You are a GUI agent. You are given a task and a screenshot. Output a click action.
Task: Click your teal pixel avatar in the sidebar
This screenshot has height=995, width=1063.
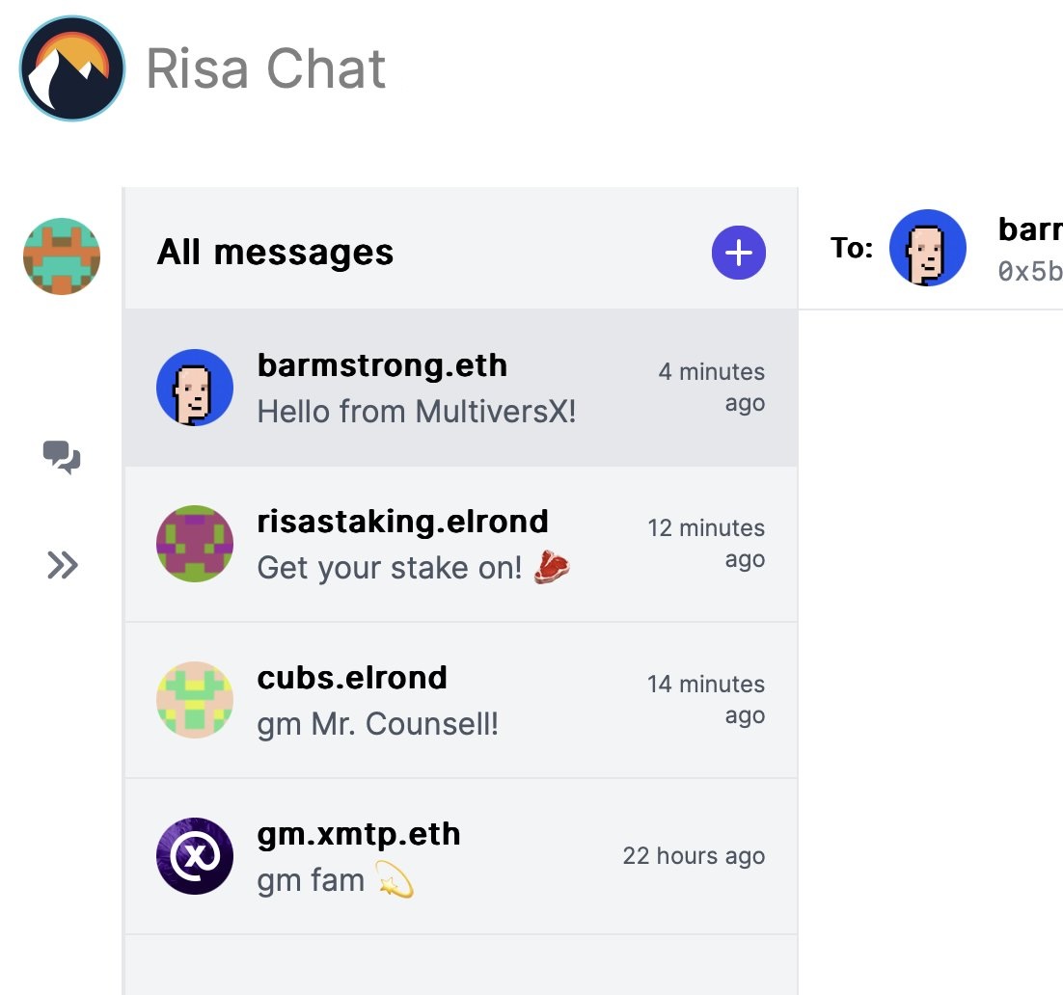click(x=61, y=255)
